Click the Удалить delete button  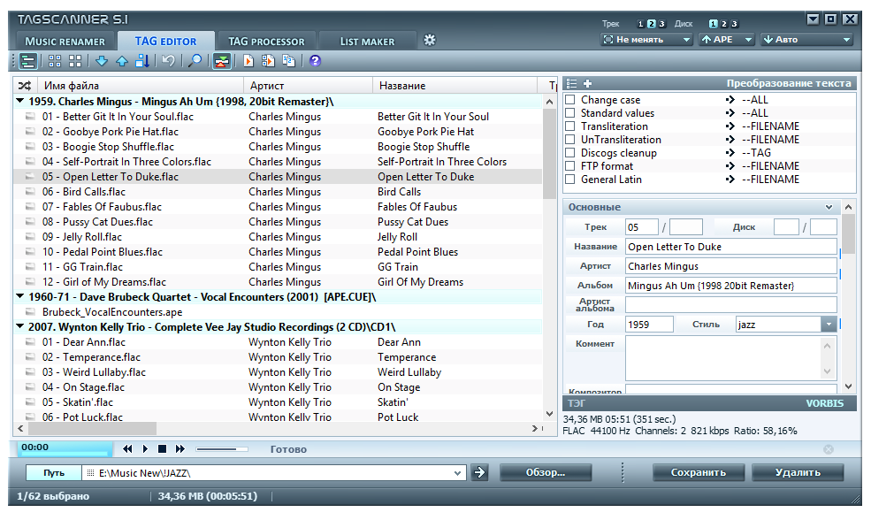(798, 473)
